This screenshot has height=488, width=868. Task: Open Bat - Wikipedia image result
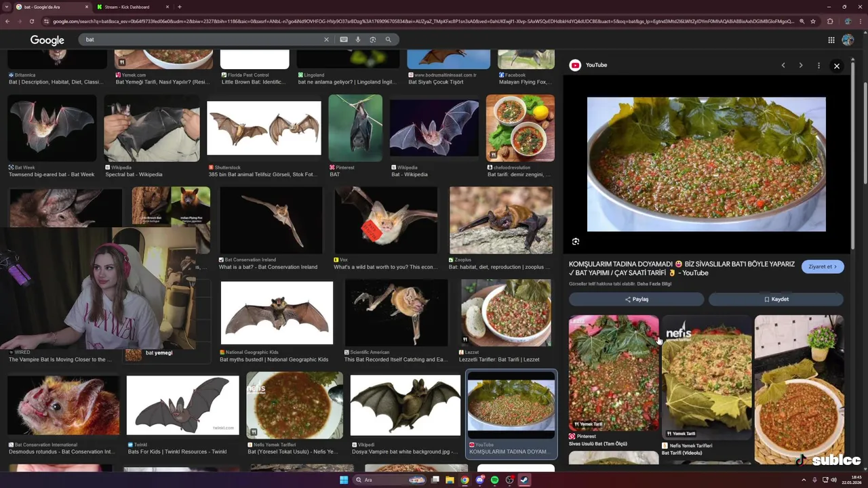(x=434, y=128)
